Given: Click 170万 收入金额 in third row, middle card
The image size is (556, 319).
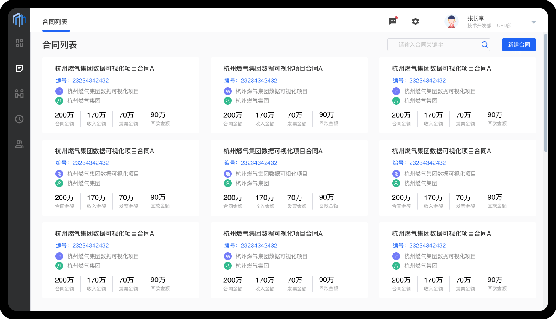Looking at the screenshot, I should point(265,283).
